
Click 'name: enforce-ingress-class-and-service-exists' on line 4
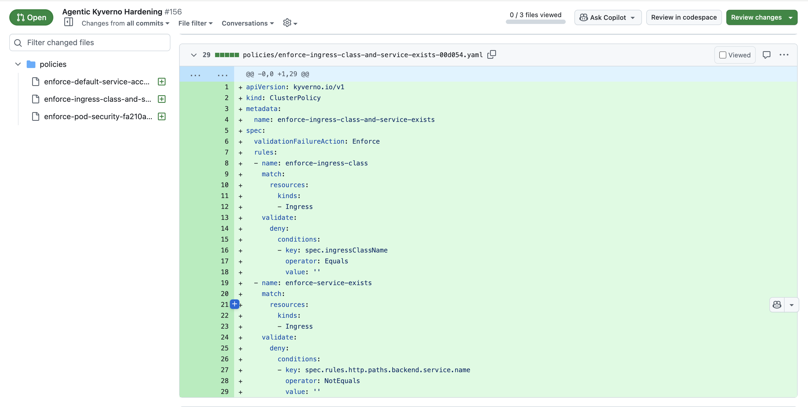click(x=344, y=120)
